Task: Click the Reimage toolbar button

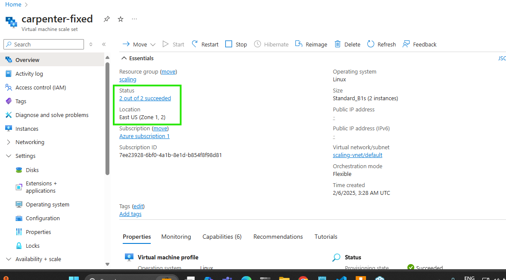Action: [x=311, y=44]
